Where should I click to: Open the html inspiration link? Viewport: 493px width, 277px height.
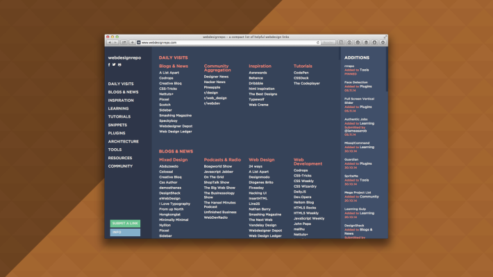262,89
